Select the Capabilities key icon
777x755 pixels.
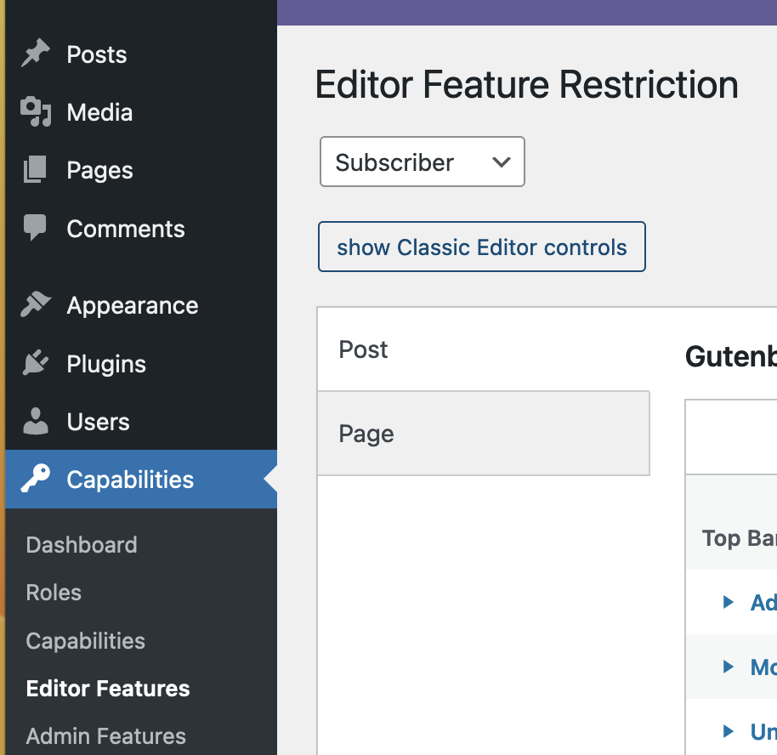pos(35,479)
